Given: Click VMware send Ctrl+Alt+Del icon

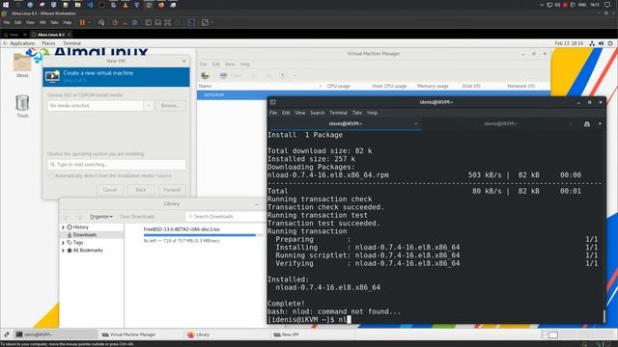Looking at the screenshot, I should pos(101,22).
